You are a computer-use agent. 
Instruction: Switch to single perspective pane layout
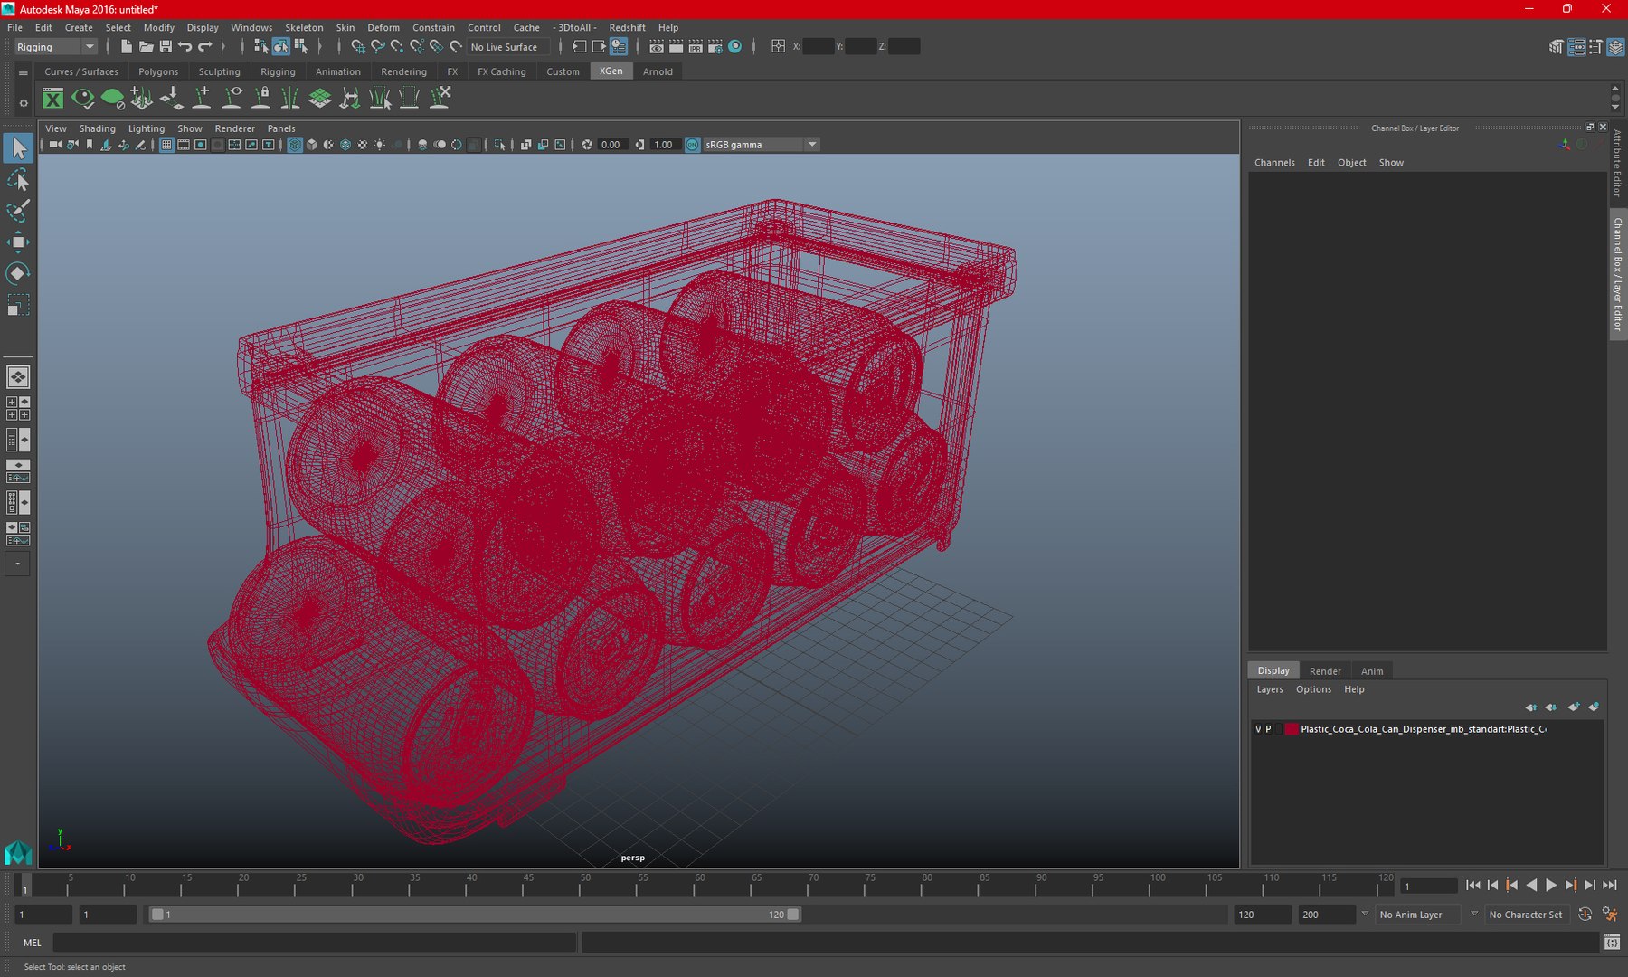[x=18, y=376]
